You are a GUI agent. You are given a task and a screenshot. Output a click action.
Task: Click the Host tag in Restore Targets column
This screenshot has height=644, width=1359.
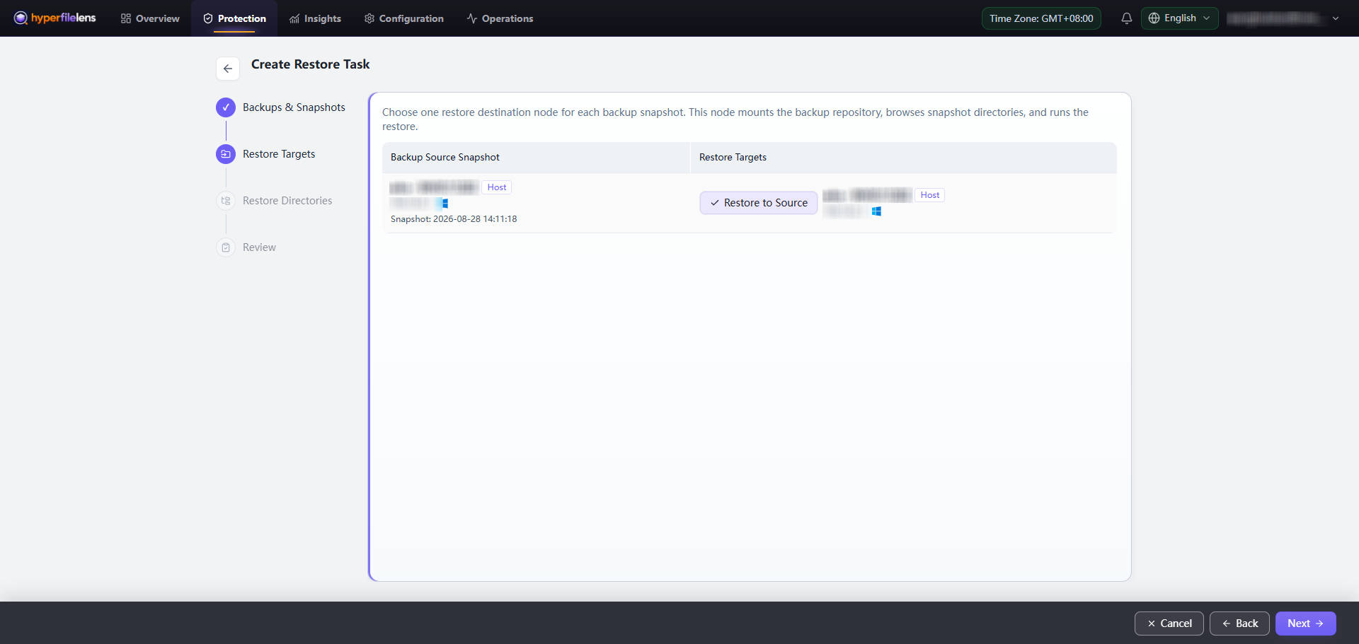[930, 195]
